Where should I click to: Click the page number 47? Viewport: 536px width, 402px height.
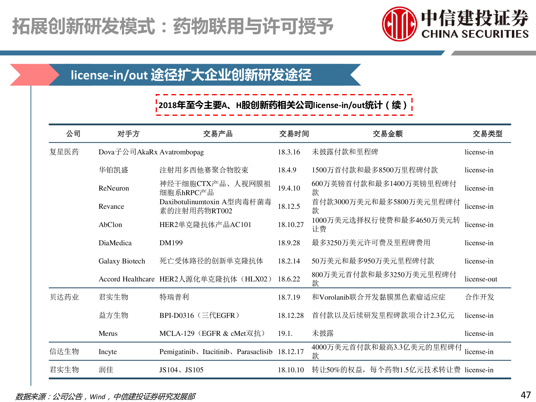coord(526,395)
